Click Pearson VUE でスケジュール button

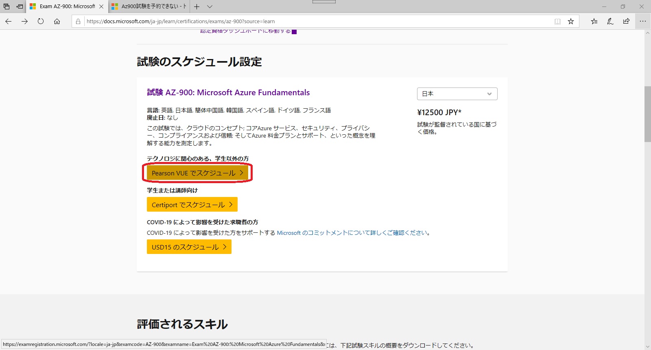point(197,173)
